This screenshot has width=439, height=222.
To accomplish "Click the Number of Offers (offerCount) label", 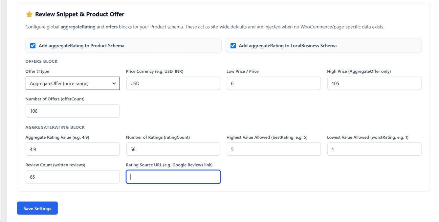I will pos(55,99).
